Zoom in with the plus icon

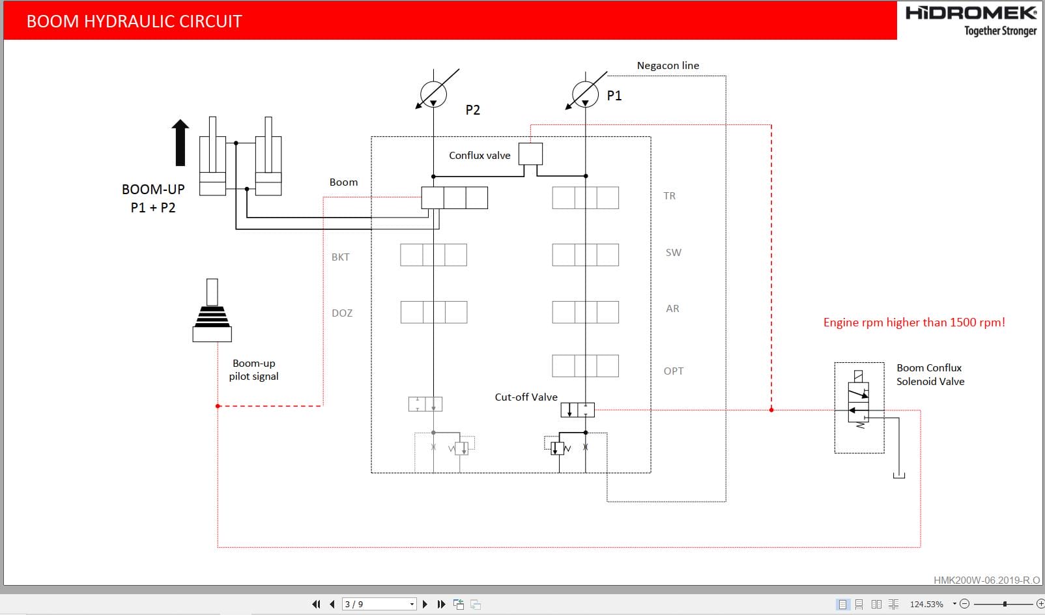pyautogui.click(x=1040, y=605)
